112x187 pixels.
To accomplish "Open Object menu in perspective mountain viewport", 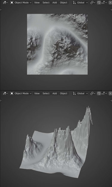I will click(x=64, y=93).
